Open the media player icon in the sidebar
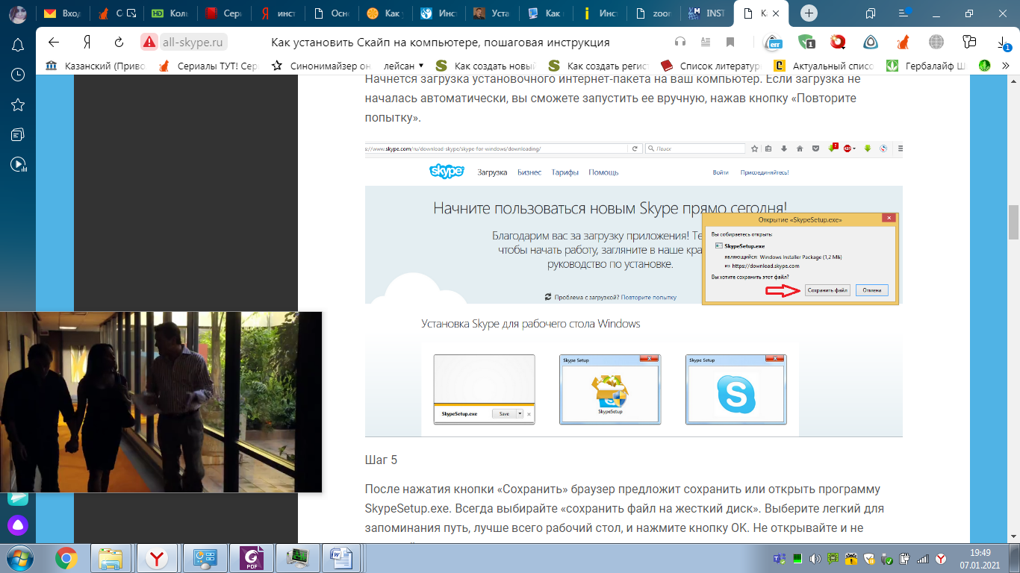This screenshot has width=1020, height=573. [x=18, y=164]
